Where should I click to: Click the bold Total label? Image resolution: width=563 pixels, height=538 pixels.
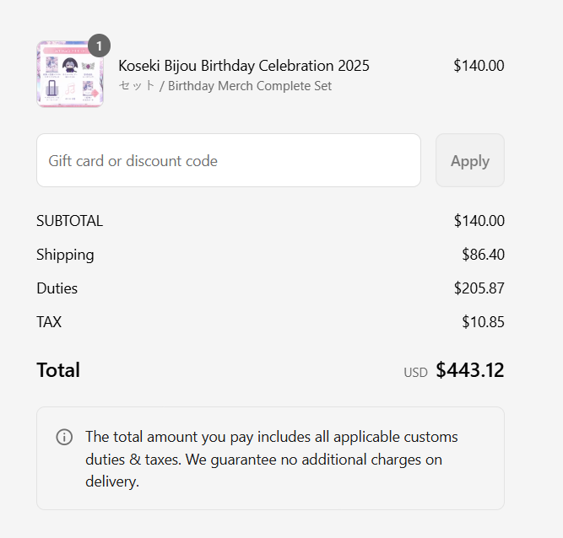58,370
